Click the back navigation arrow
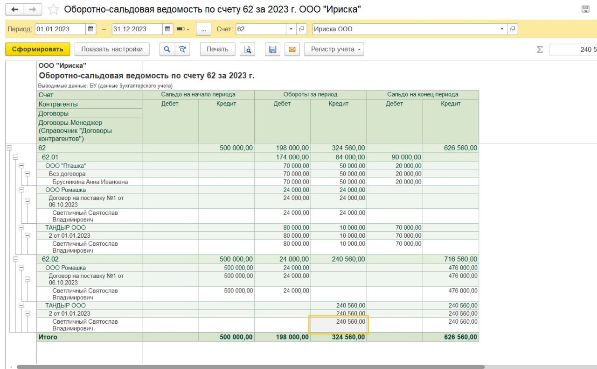597x369 pixels. click(14, 9)
